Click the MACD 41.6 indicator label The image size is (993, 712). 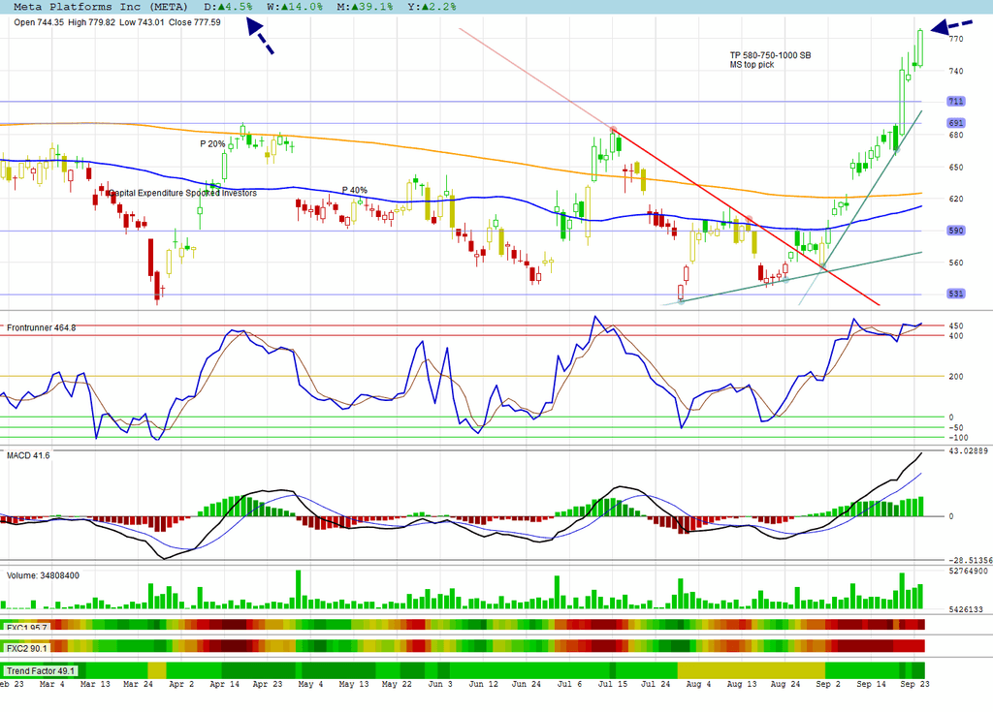pyautogui.click(x=28, y=455)
